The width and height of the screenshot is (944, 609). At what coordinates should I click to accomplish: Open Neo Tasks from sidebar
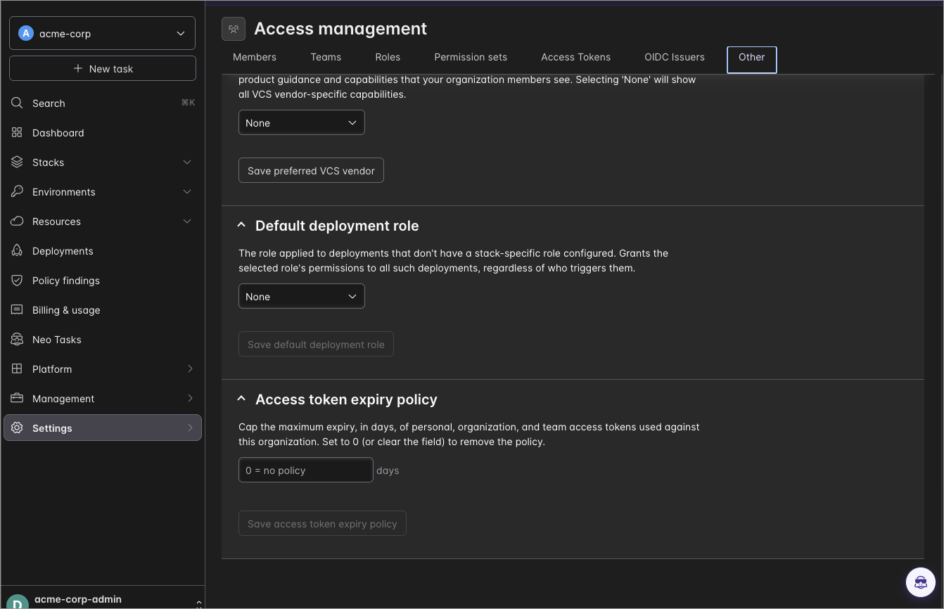103,340
